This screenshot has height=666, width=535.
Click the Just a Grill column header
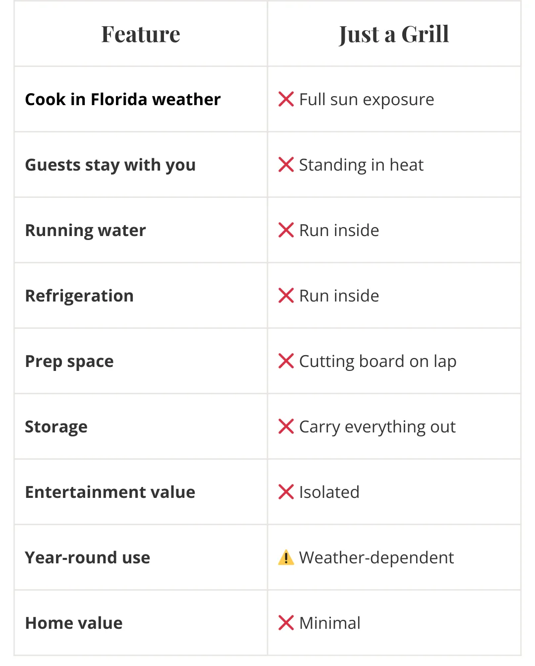coord(394,34)
